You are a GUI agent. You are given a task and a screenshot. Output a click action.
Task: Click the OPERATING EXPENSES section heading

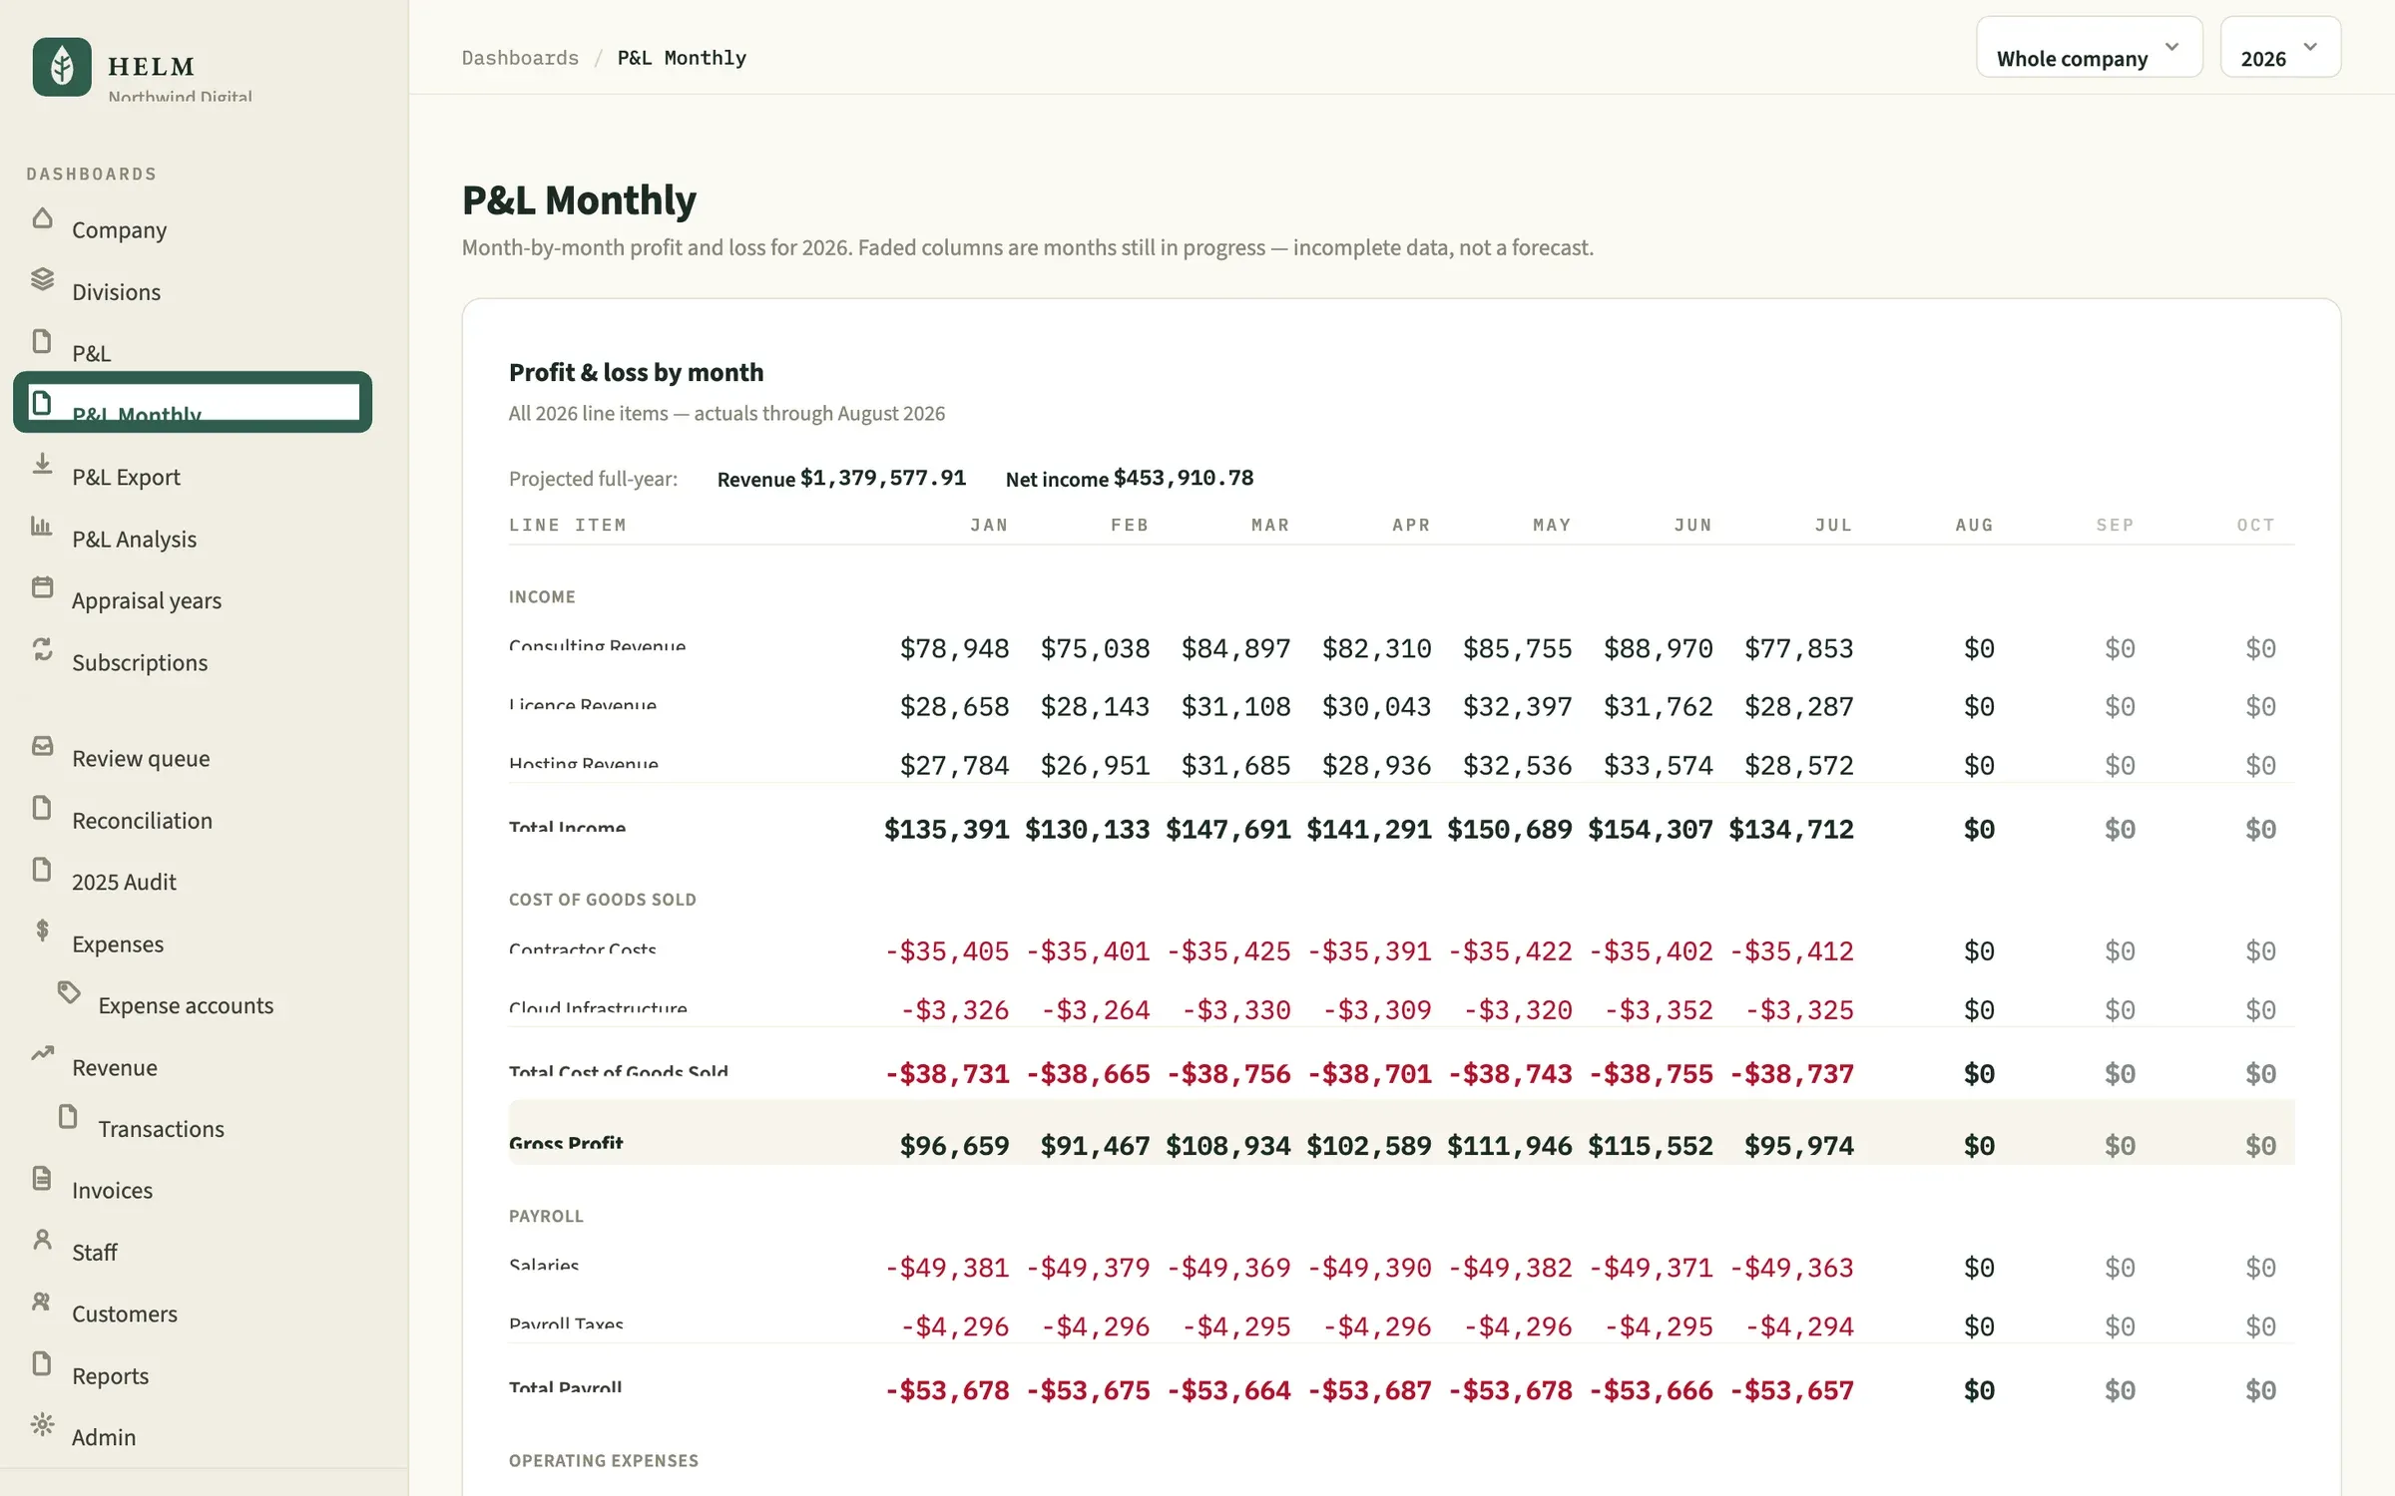point(604,1461)
